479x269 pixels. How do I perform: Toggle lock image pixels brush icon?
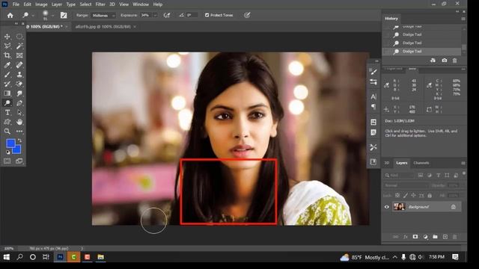(406, 195)
